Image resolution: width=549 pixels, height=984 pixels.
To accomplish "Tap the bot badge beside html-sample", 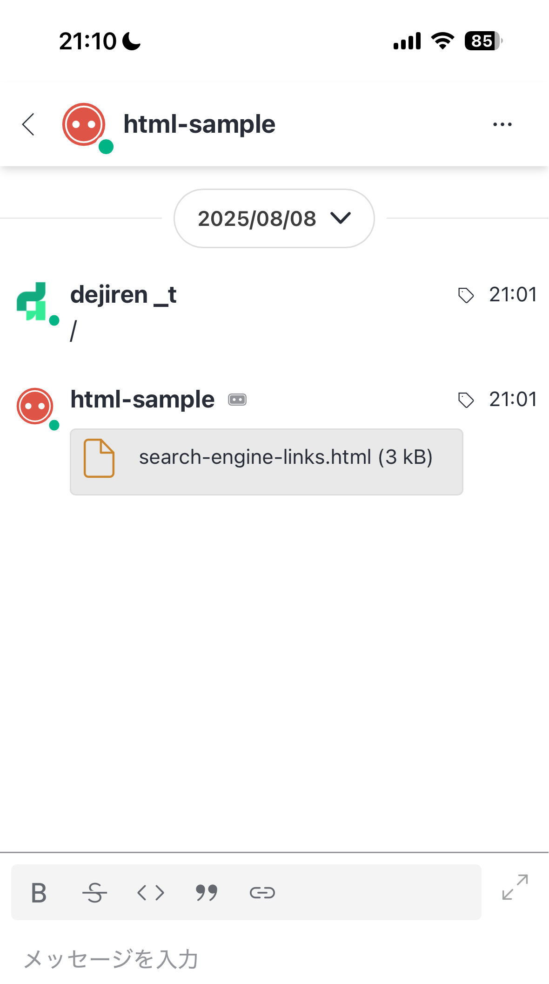I will [237, 400].
